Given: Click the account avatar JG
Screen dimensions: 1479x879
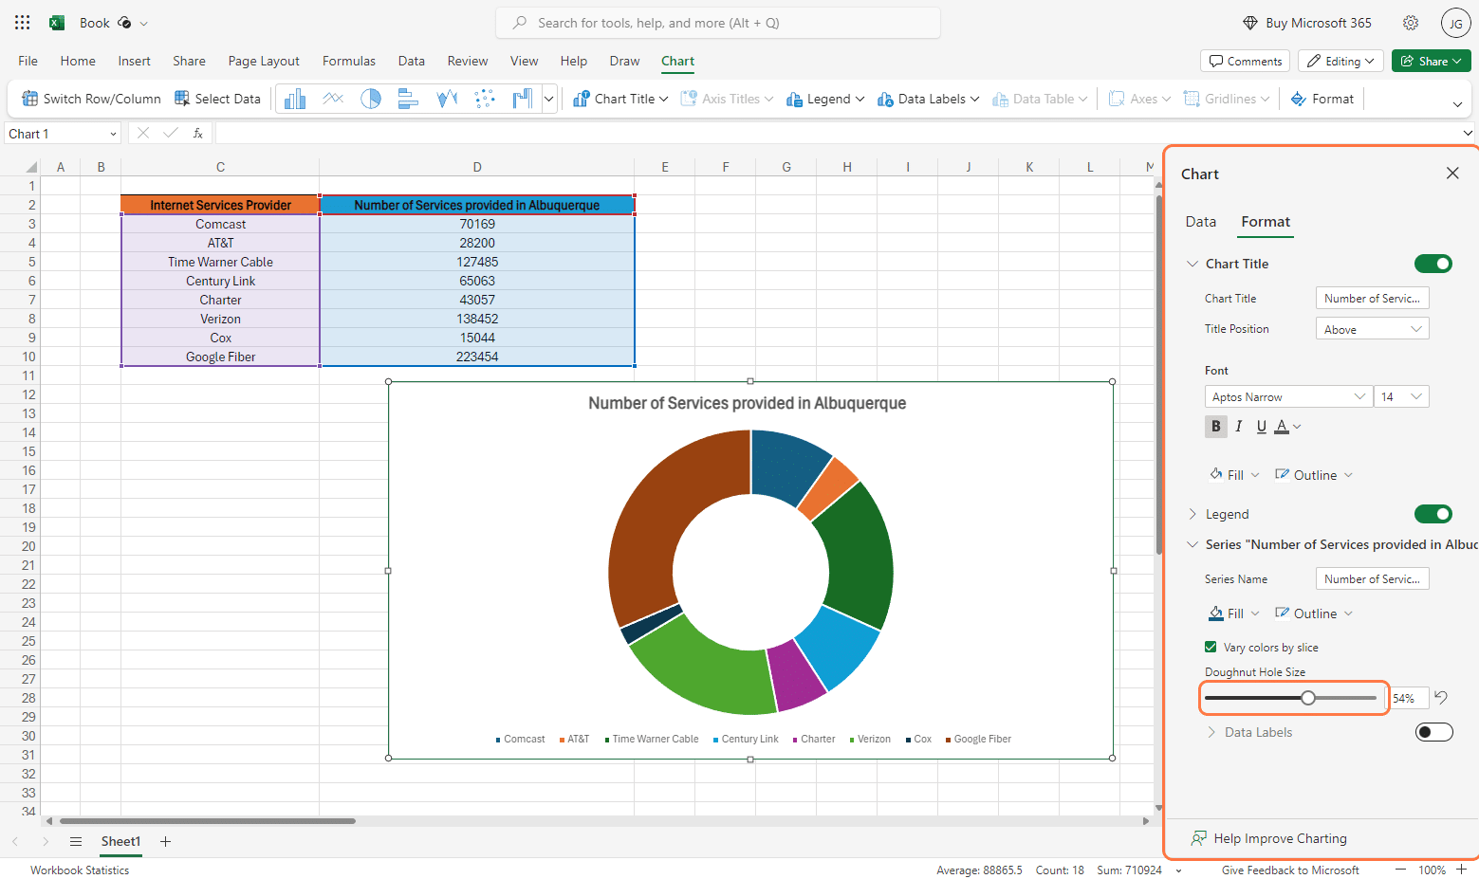Looking at the screenshot, I should click(1455, 23).
